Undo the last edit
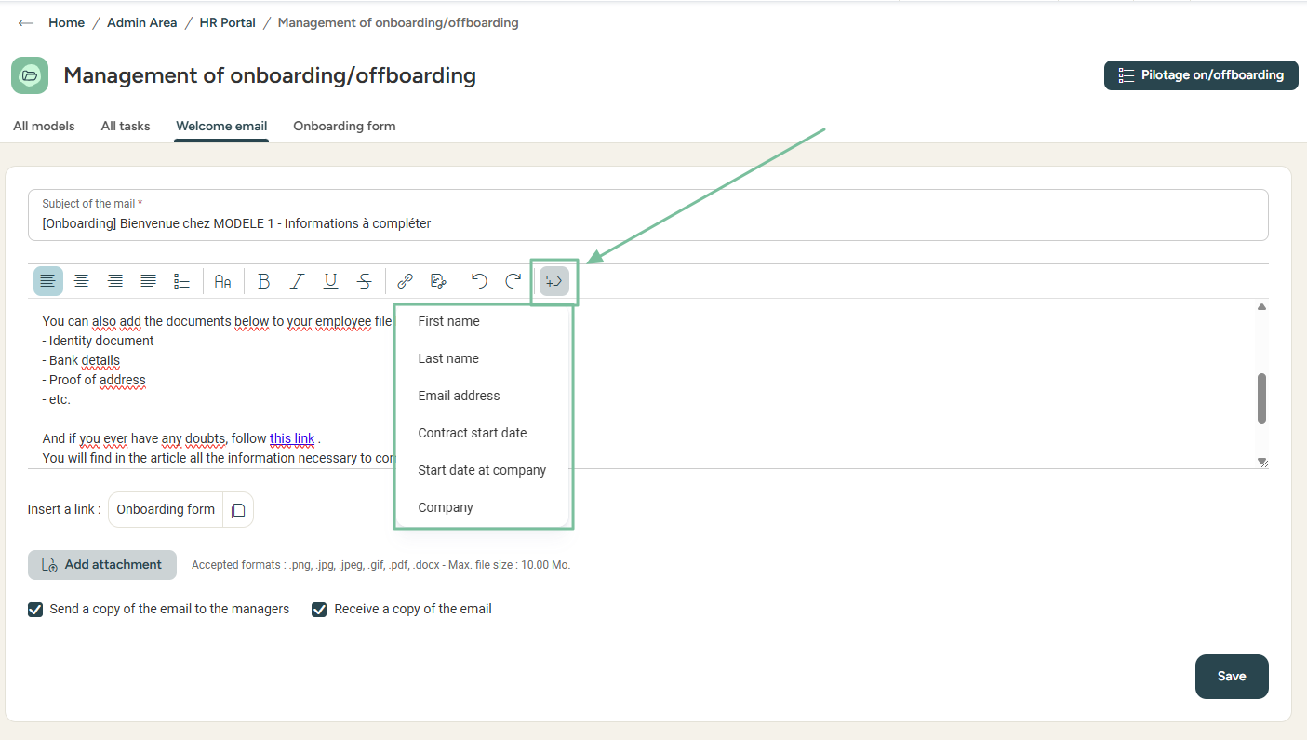 click(x=479, y=281)
